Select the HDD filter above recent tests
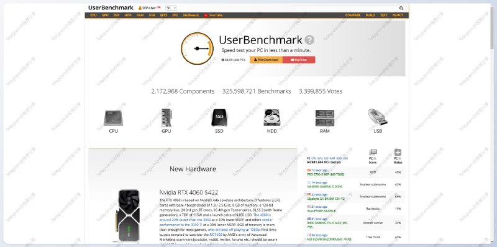This screenshot has width=497, height=247. (x=339, y=158)
